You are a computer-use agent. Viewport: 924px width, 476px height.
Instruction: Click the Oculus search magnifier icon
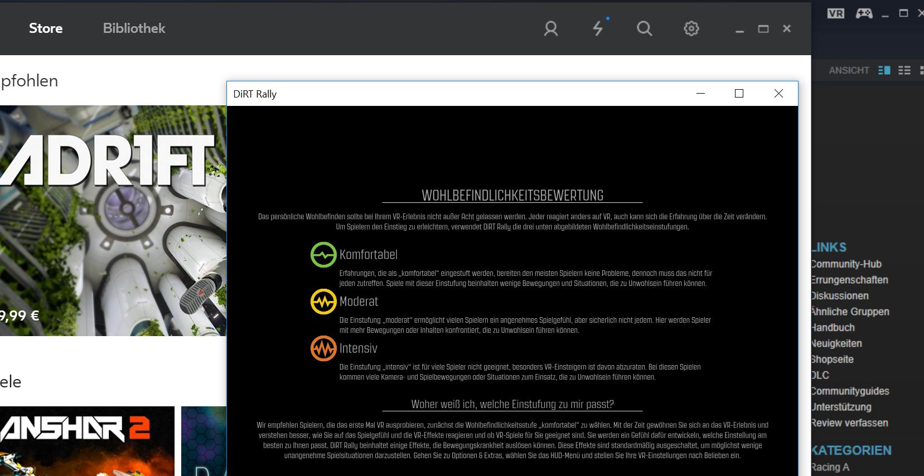(x=644, y=28)
